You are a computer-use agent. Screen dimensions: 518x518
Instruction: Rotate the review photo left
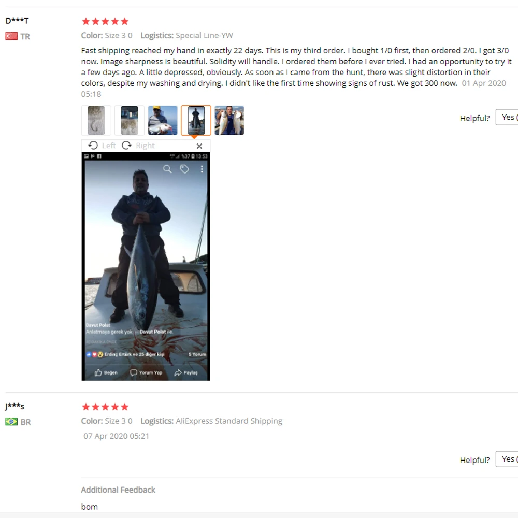pos(102,146)
